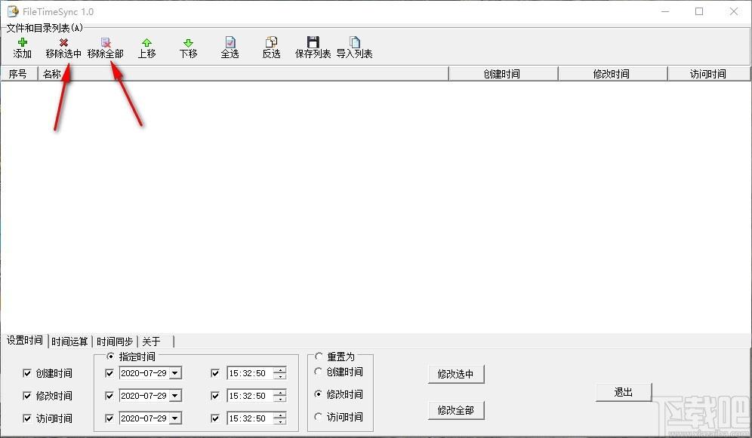Select the 重置为 radio button

click(319, 356)
